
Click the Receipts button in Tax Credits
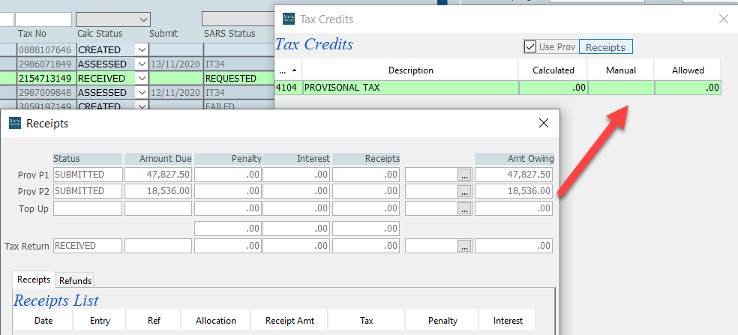pyautogui.click(x=605, y=46)
